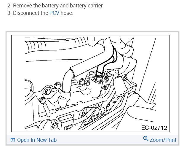Screen dimensions: 184x159
Task: Click the Zoom/Print magnifier icon
Action: [x=146, y=139]
